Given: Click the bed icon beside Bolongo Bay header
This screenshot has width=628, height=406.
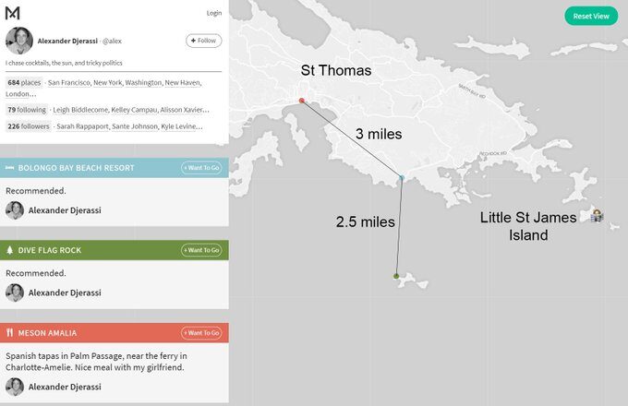Looking at the screenshot, I should (9, 168).
